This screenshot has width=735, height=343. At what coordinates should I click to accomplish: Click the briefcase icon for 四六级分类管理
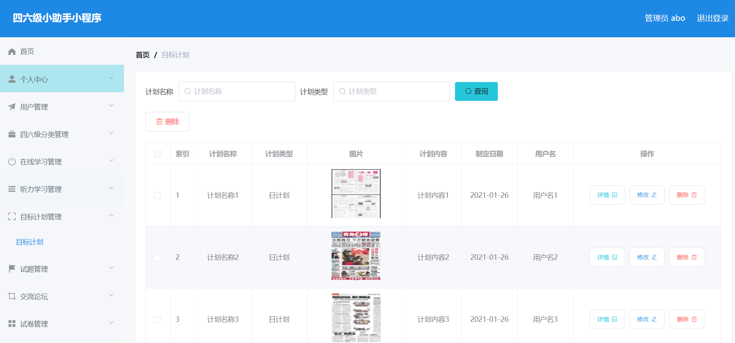(12, 134)
